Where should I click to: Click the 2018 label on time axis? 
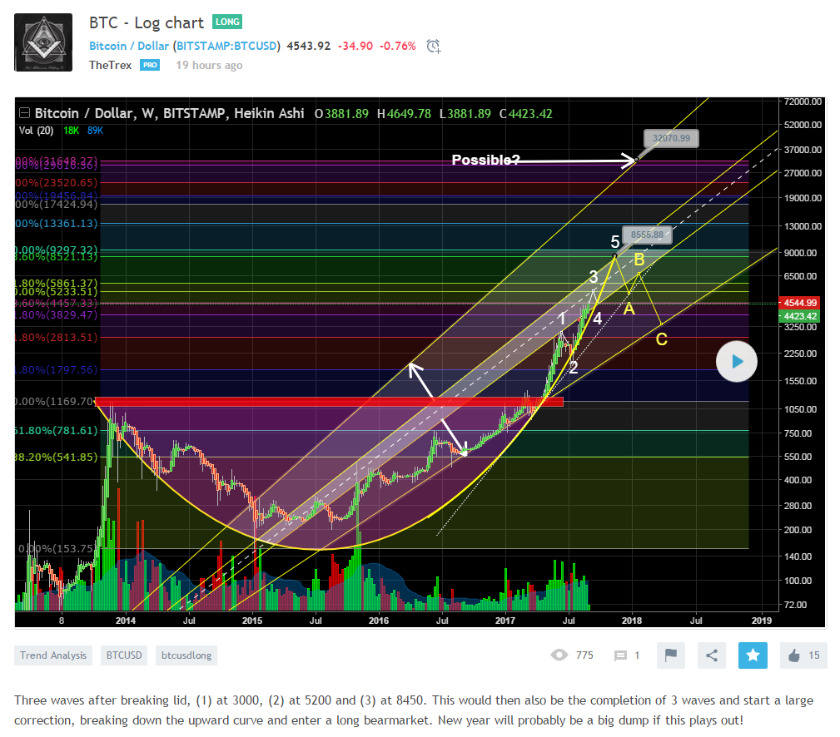pyautogui.click(x=632, y=621)
